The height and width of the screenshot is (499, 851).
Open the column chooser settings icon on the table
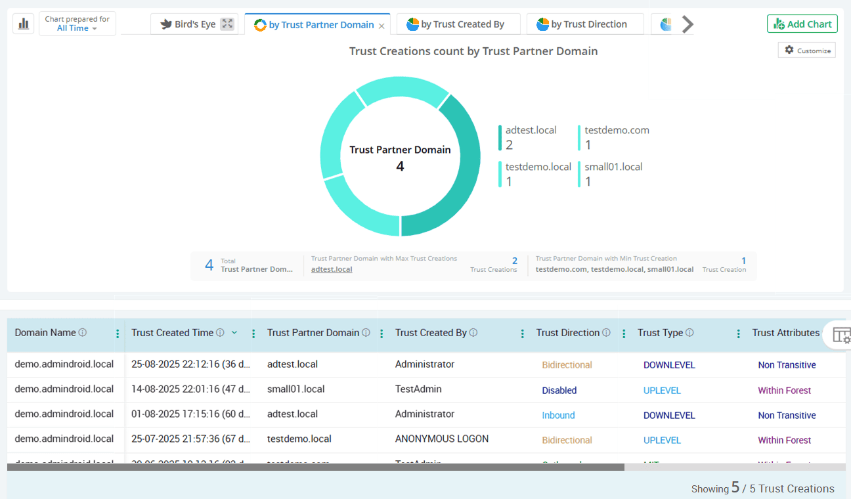click(841, 335)
